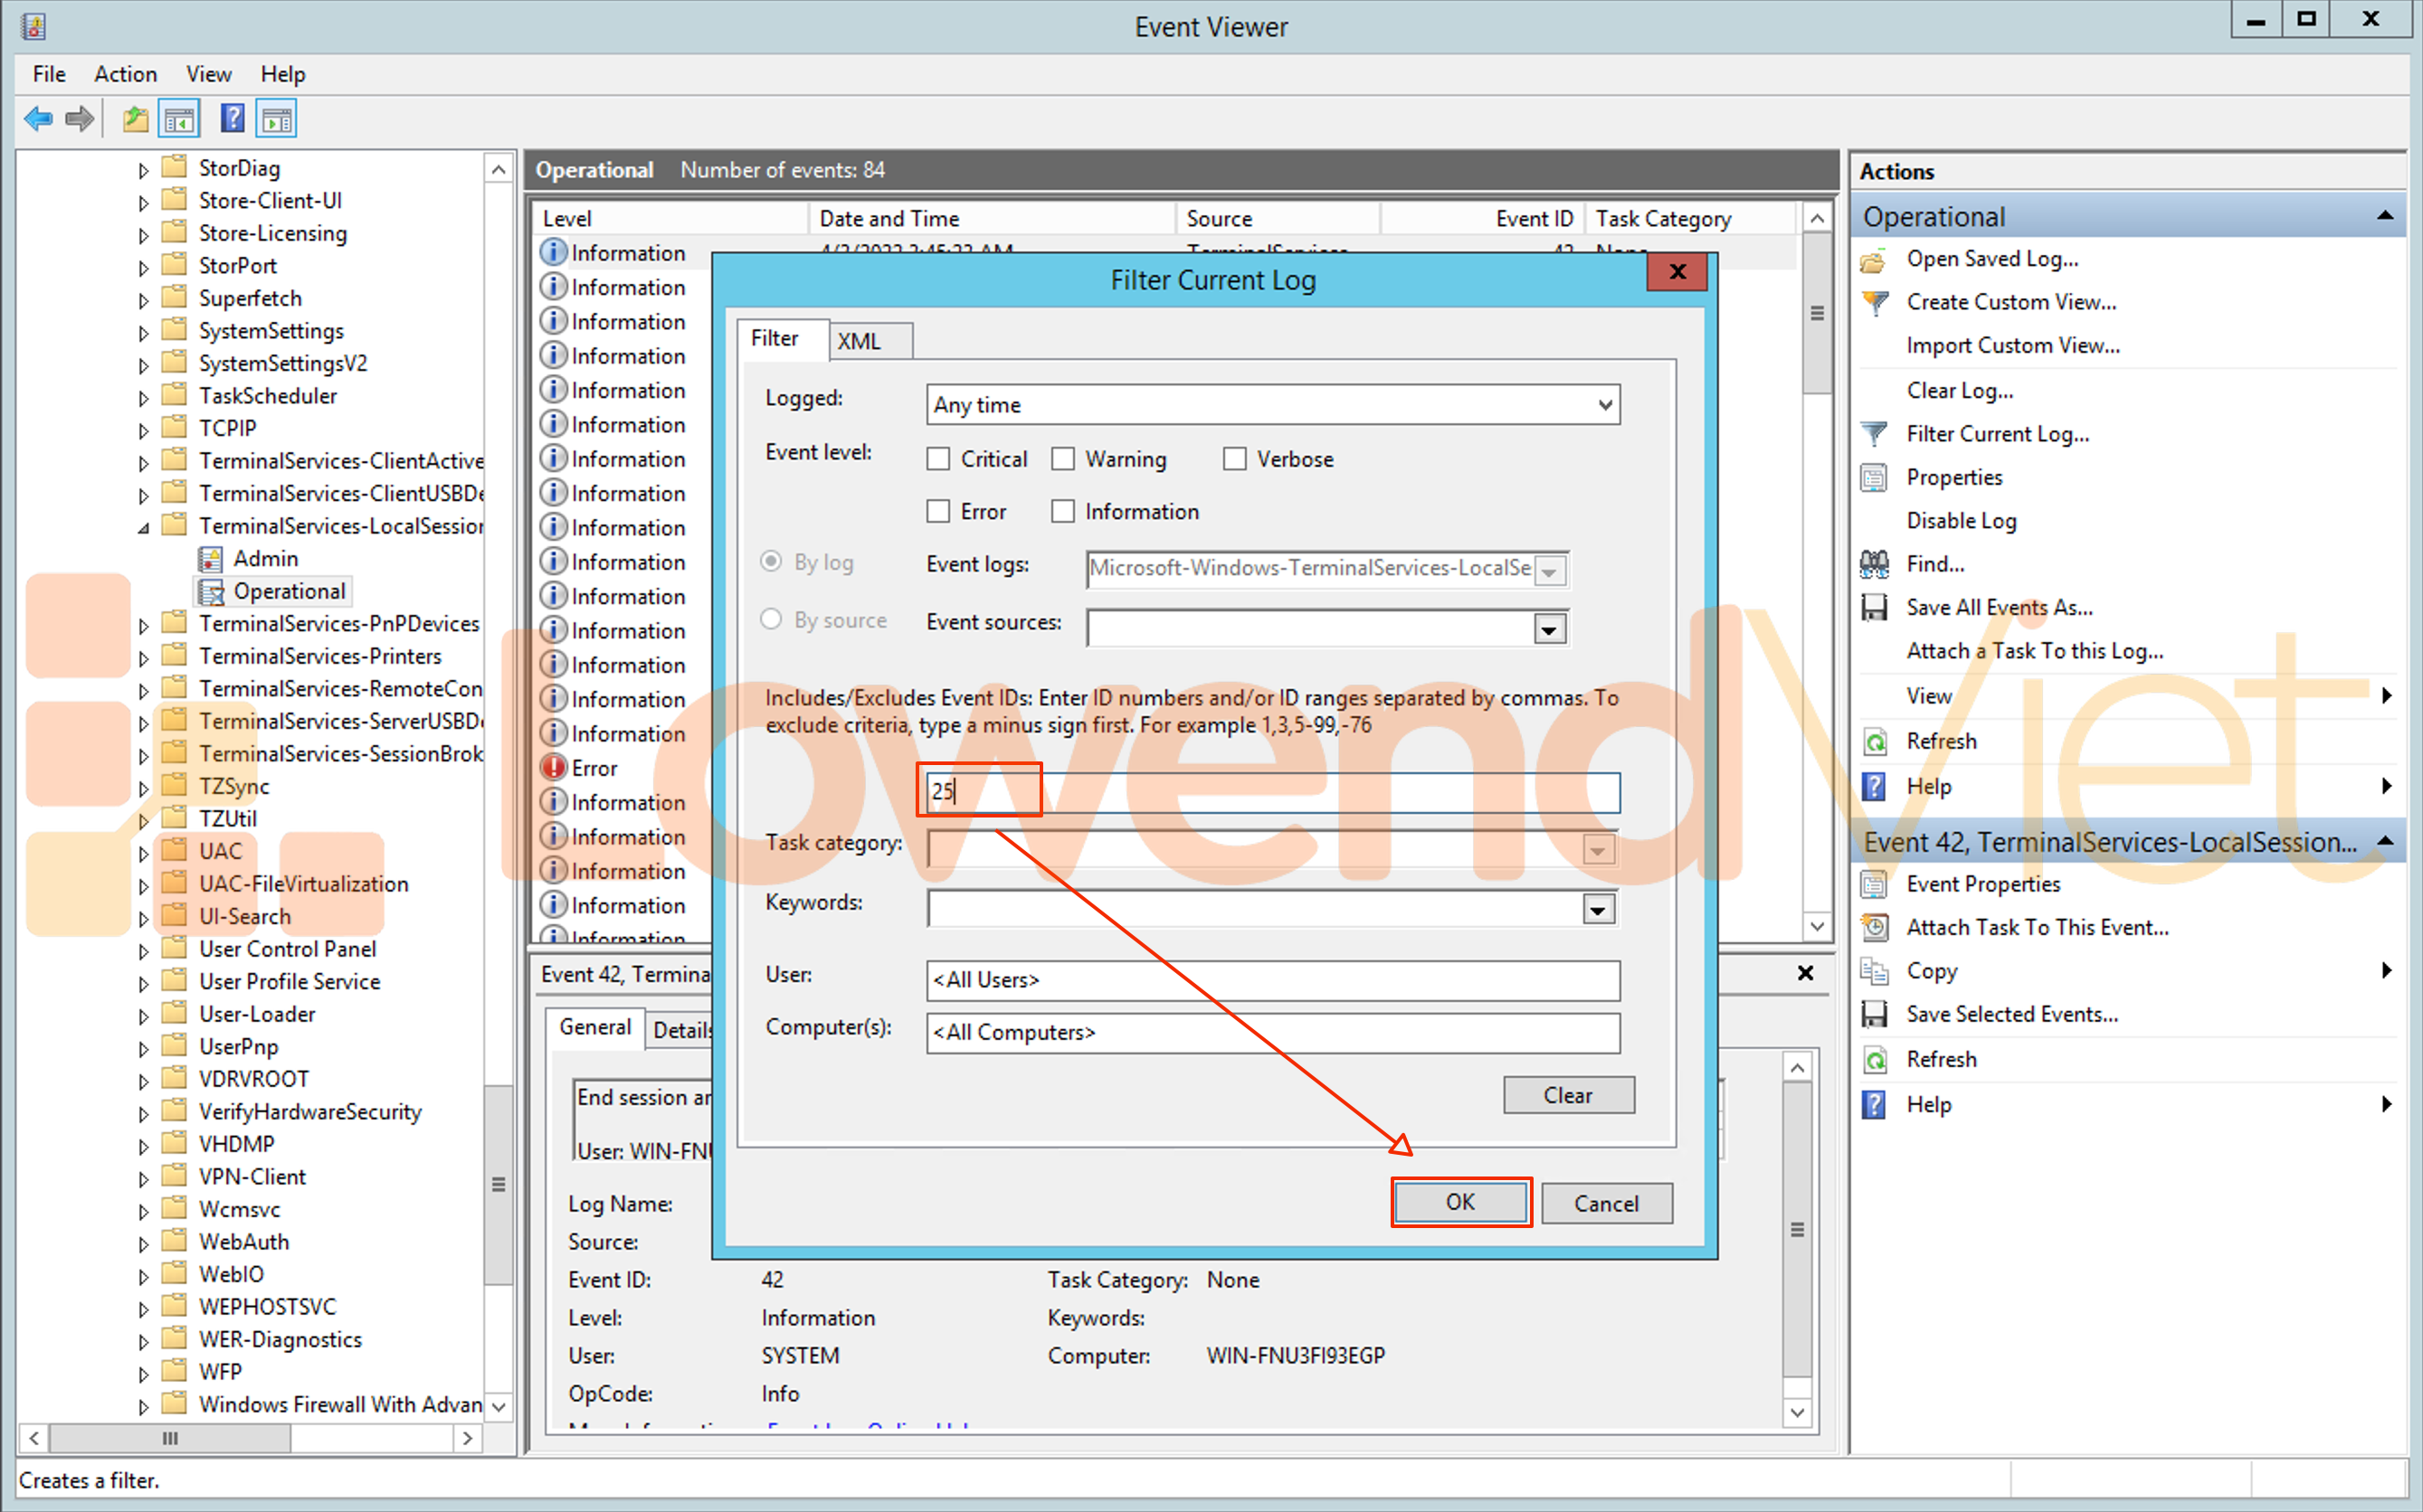The image size is (2423, 1512).
Task: Tick the Error event level checkbox
Action: 938,512
